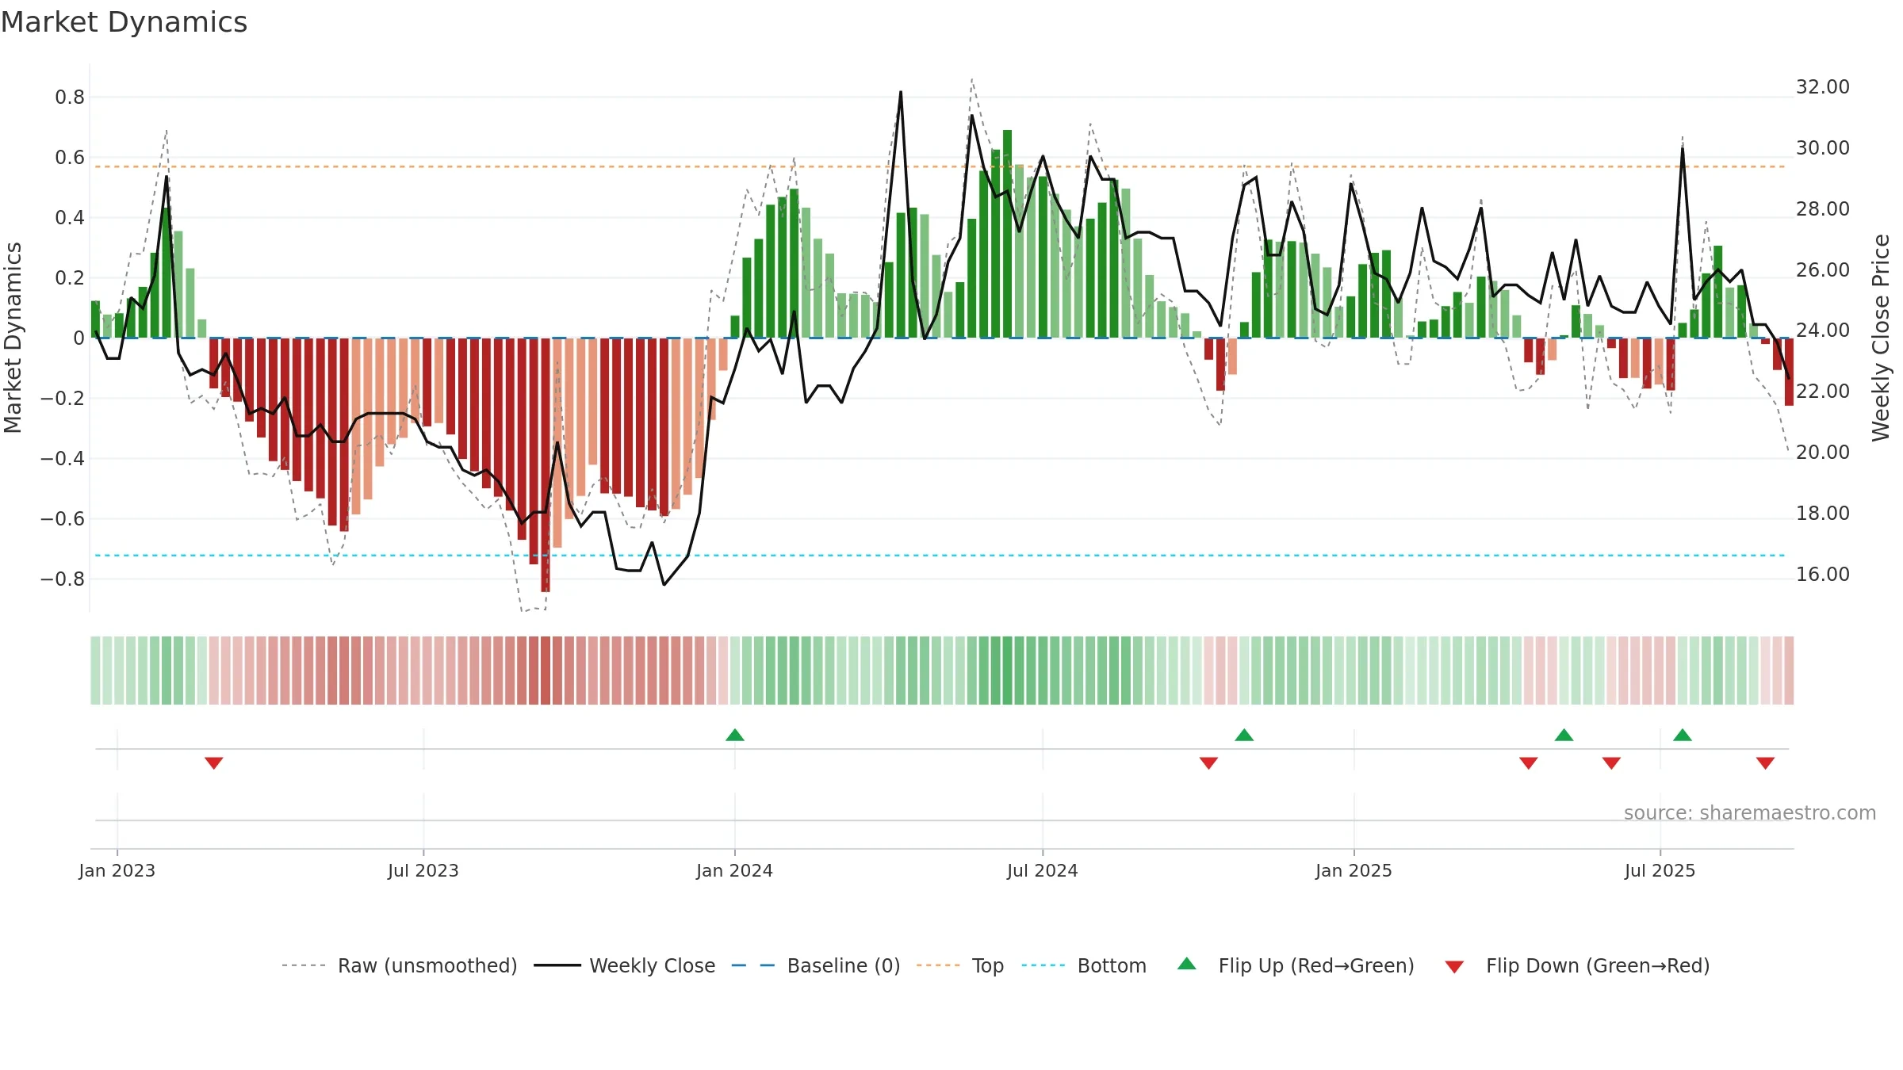Screen dimensions: 1903x1070
Task: Click the Jan 2025 axis label
Action: pyautogui.click(x=1354, y=870)
